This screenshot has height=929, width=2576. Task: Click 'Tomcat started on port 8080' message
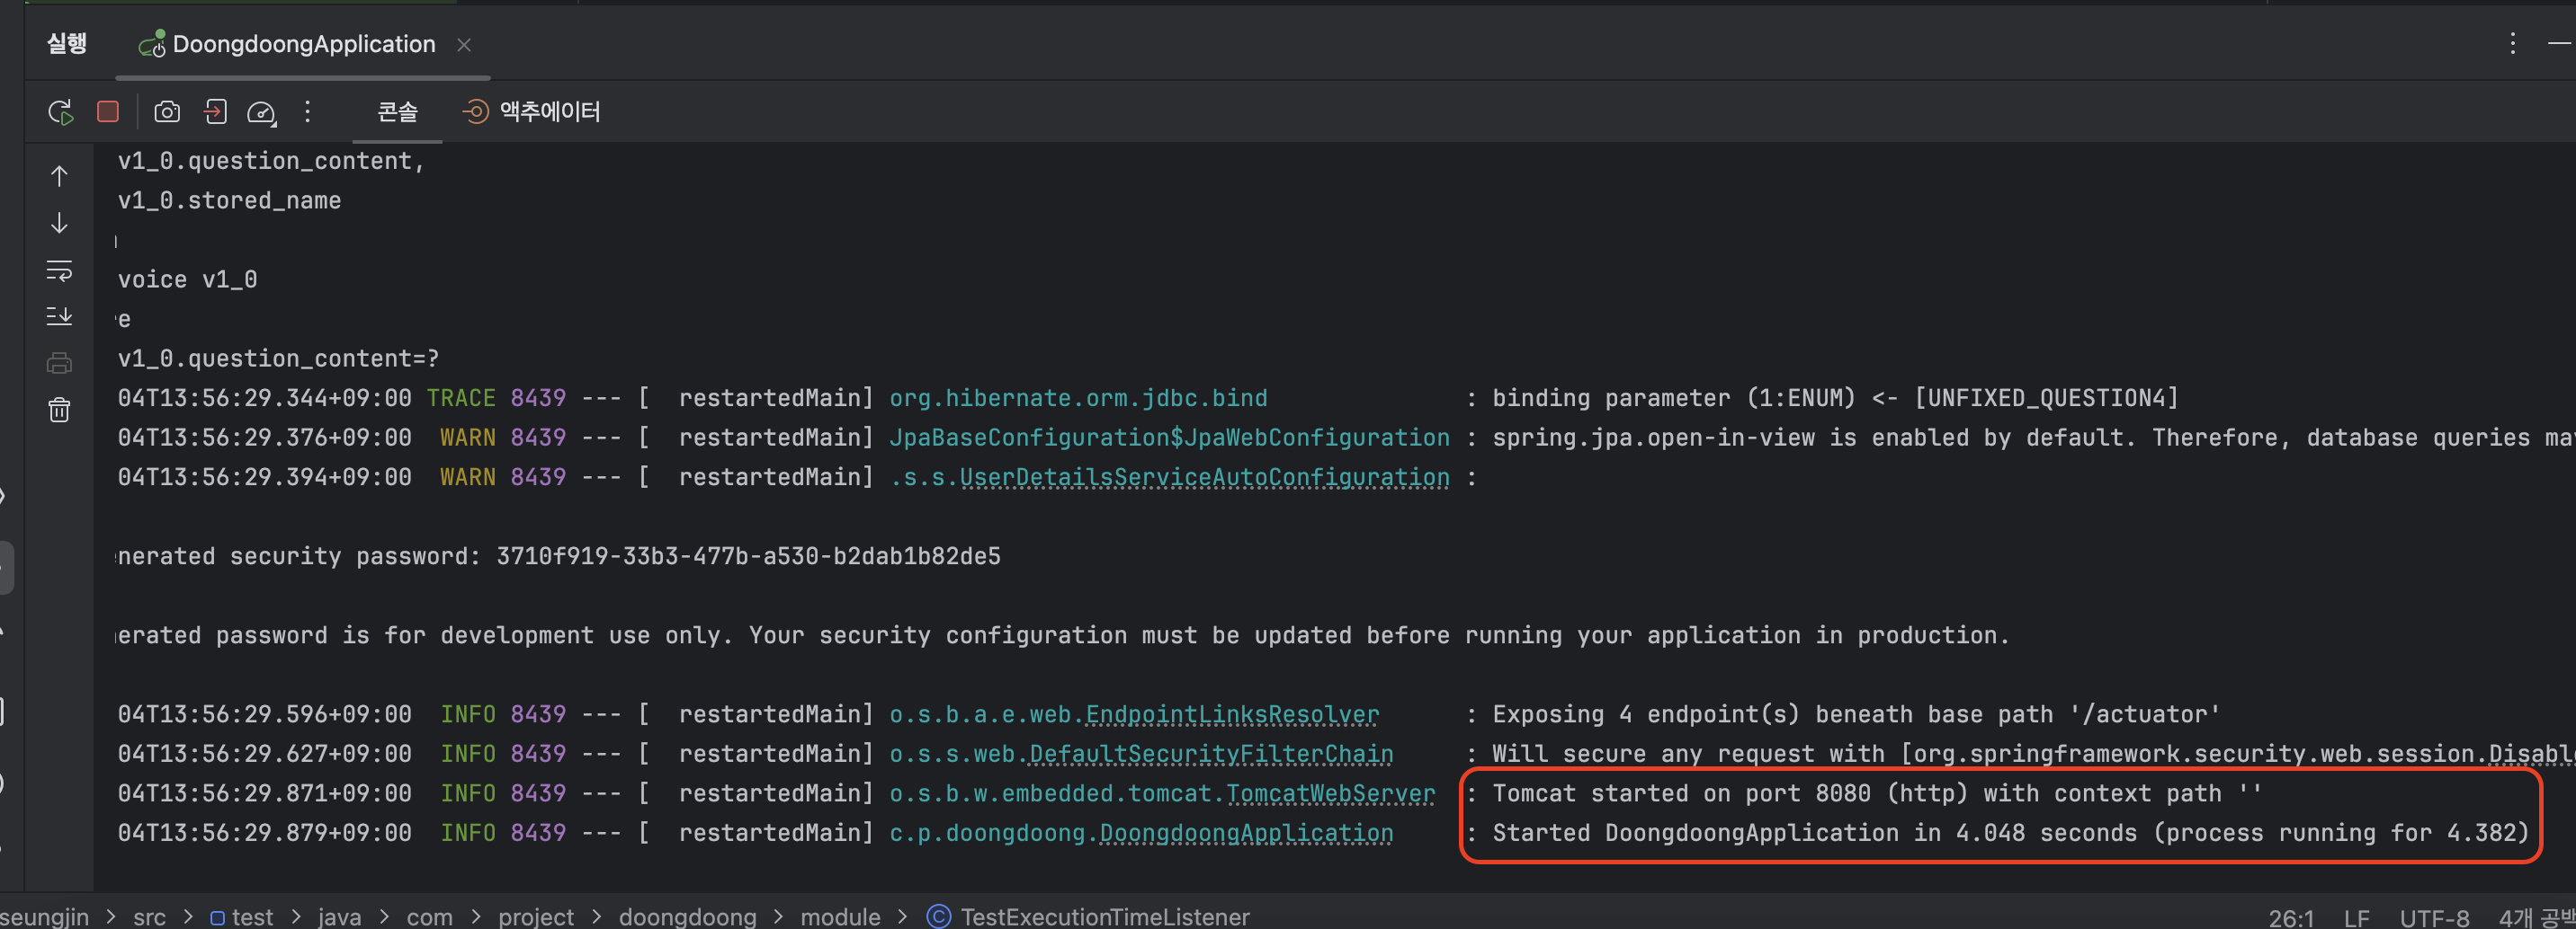point(1877,793)
